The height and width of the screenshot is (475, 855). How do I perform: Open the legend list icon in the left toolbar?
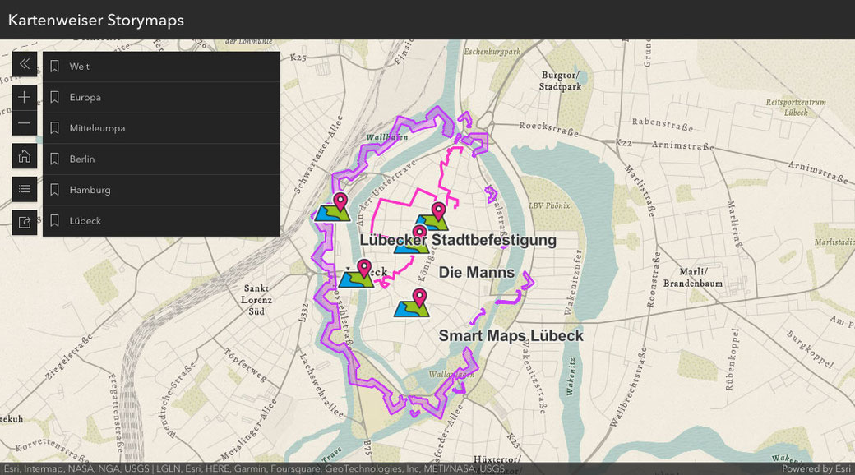(x=25, y=189)
